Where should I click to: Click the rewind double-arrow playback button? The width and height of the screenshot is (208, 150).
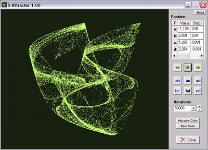pos(177,67)
